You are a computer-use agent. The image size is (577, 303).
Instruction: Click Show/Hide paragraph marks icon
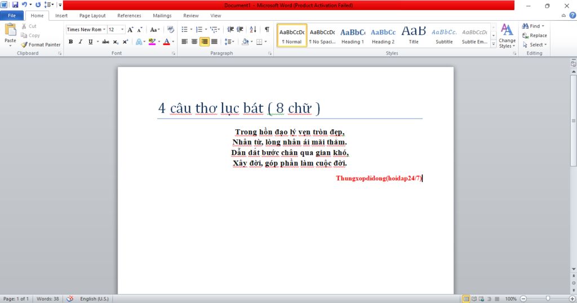(267, 29)
